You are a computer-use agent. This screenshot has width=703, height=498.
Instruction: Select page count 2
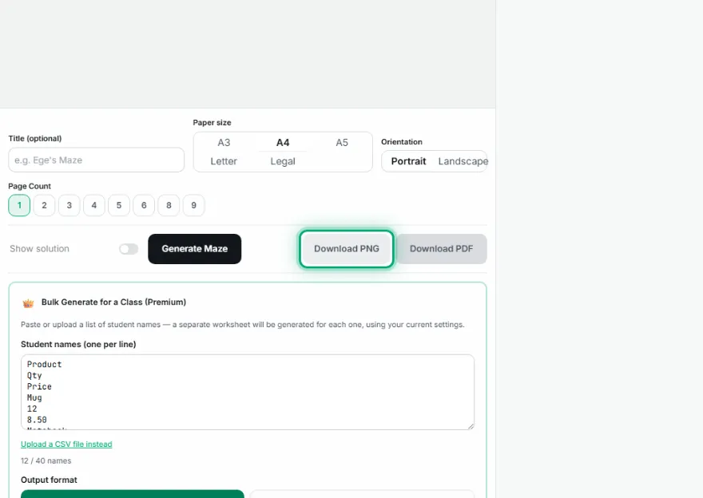click(44, 205)
